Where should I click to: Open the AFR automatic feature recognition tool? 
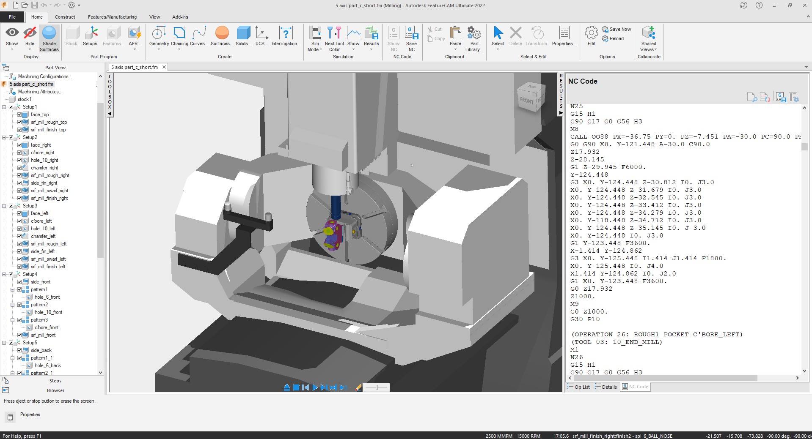pos(135,37)
